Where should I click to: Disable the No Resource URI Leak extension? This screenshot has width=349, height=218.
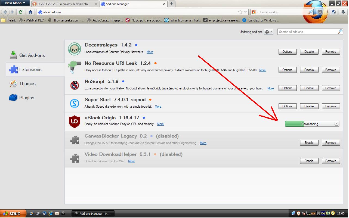(309, 70)
